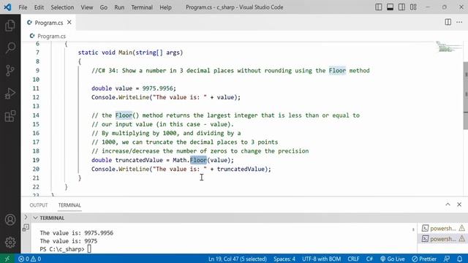Viewport: 468px width, 263px height.
Task: Maximize the panel with up chevron
Action: (448, 205)
